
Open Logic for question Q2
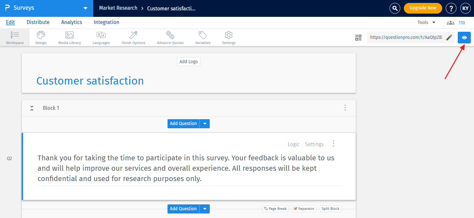(x=294, y=144)
